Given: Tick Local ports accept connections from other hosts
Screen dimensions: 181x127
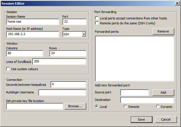Looking at the screenshot, I should 97,18.
